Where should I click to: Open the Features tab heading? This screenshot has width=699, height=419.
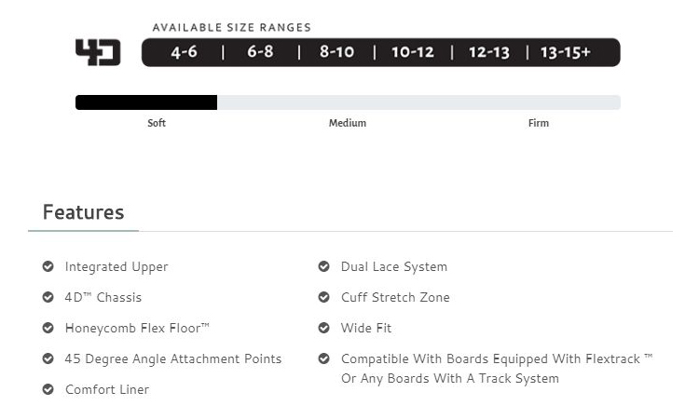tap(83, 212)
